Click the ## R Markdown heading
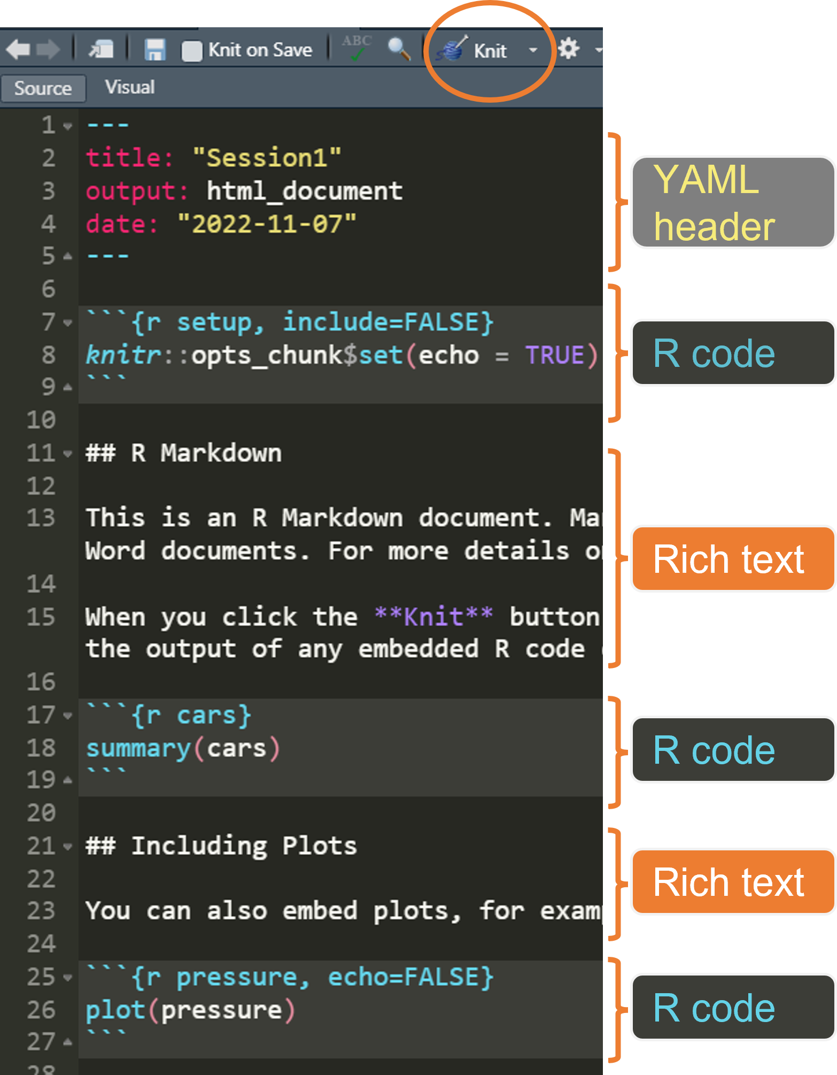 click(183, 453)
